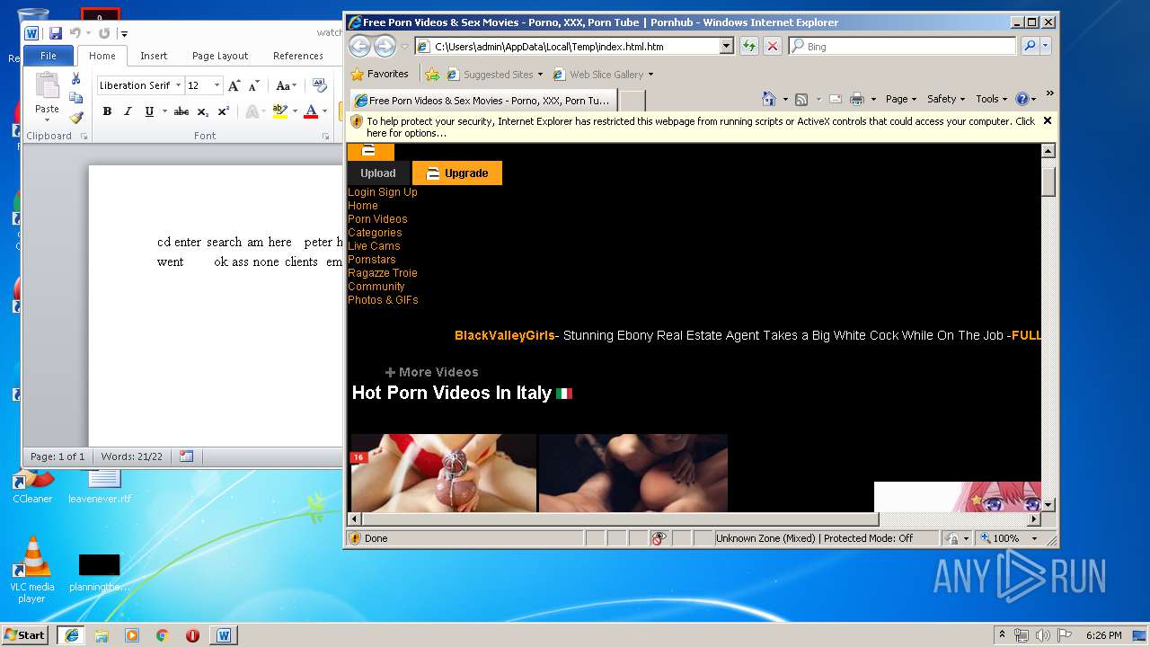Screen dimensions: 1150x647
Task: Click the Read Mail envelope icon
Action: [x=835, y=99]
